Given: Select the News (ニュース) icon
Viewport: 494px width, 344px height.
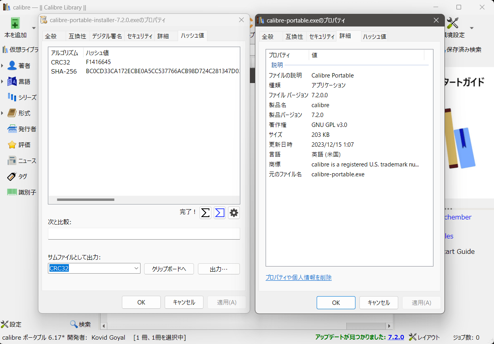Looking at the screenshot, I should tap(12, 161).
